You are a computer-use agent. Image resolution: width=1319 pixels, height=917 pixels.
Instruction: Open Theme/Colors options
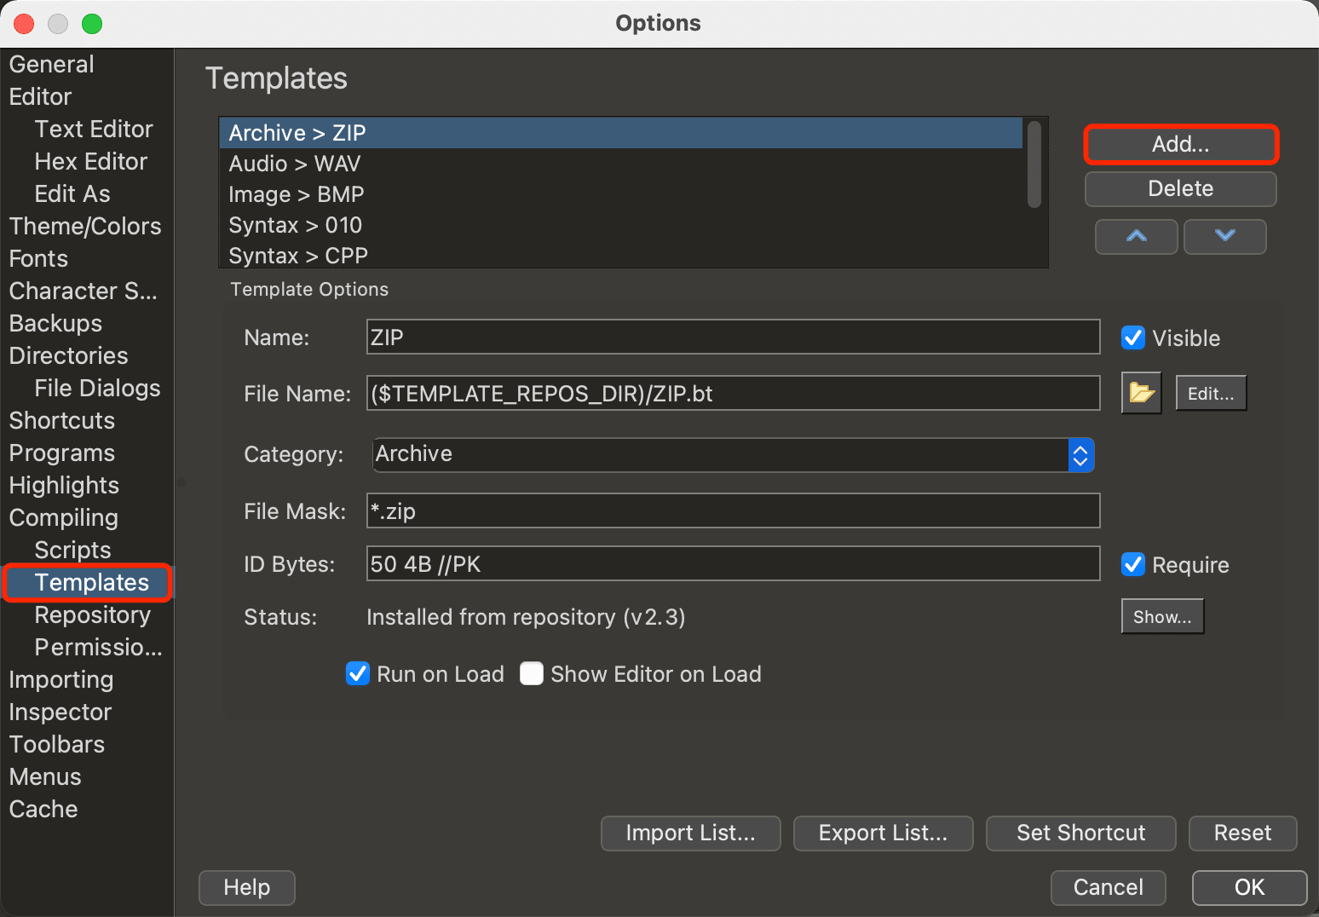pyautogui.click(x=85, y=226)
